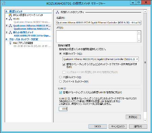Click the MAC address range icon

(10, 43)
